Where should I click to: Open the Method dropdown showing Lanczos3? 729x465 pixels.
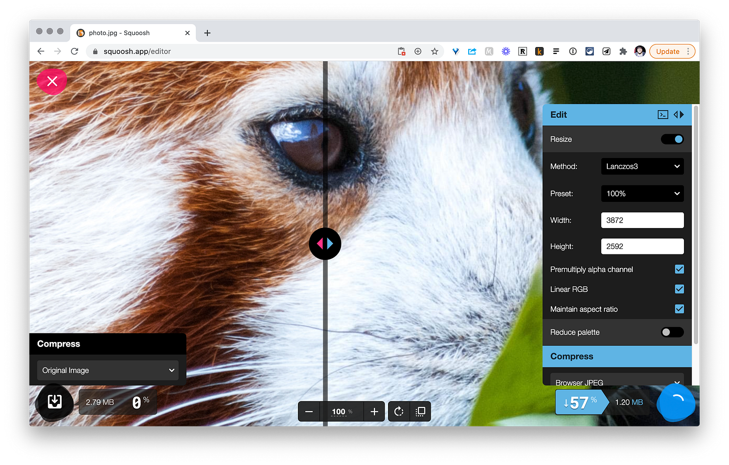click(x=642, y=166)
